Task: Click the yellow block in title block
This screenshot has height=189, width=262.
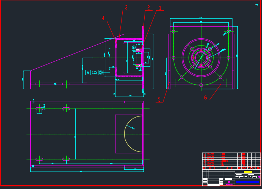Action: click(x=248, y=172)
